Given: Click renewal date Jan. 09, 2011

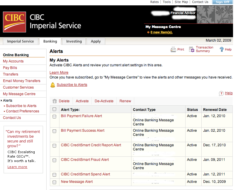Looking at the screenshot, I should click(x=214, y=160).
